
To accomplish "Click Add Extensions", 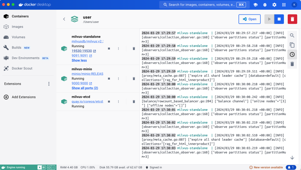I will tap(20, 97).
